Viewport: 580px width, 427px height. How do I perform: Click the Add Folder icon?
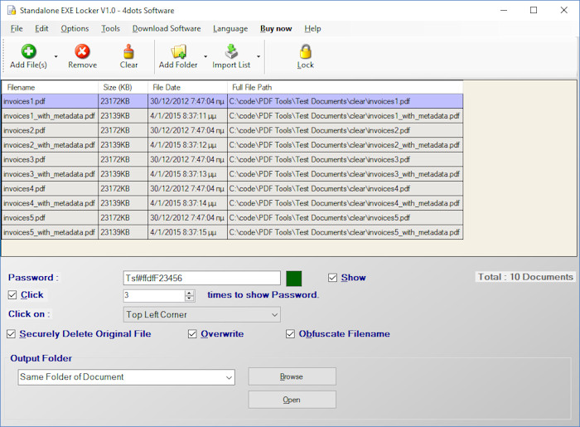(178, 51)
